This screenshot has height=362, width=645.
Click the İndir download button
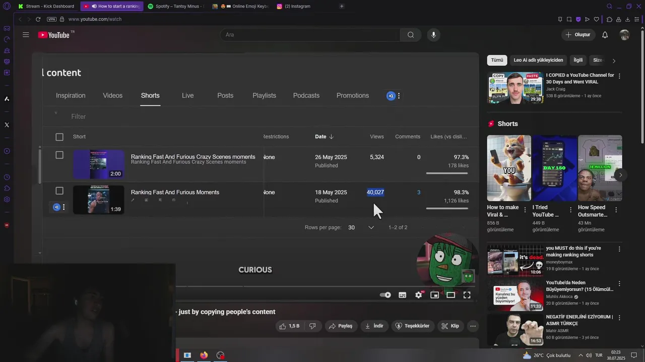(374, 326)
